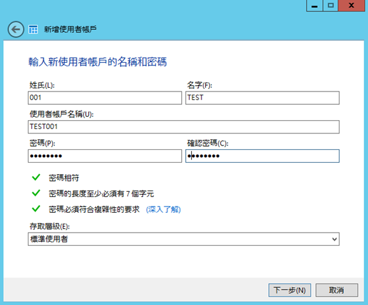Click the text 密碼必須符合複雜性的要求
The image size is (368, 305).
94,209
